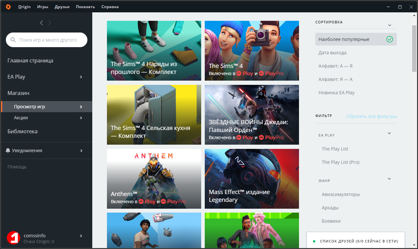Collapse the Жанр filter chevron
Screen dimensions: 418x249
(x=389, y=178)
